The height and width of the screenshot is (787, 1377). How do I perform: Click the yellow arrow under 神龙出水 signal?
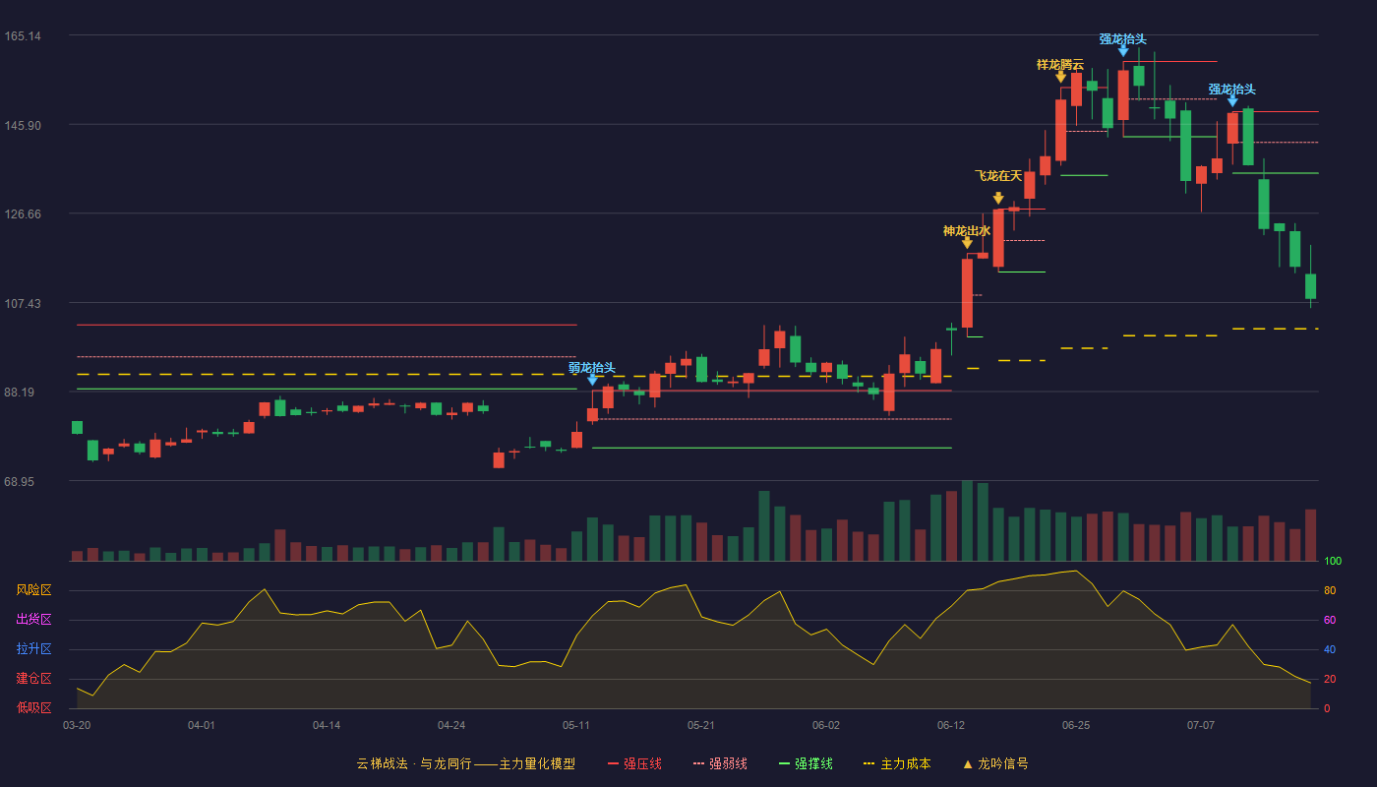click(967, 242)
